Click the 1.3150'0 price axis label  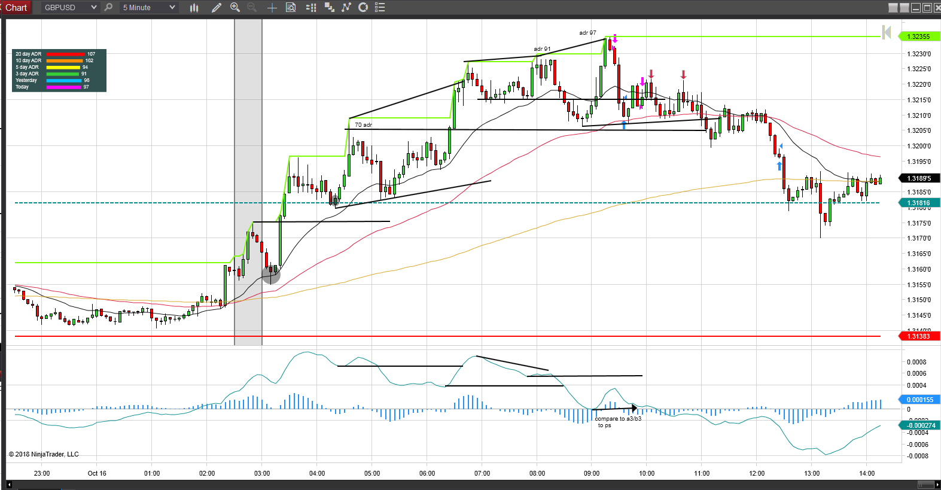pos(919,300)
